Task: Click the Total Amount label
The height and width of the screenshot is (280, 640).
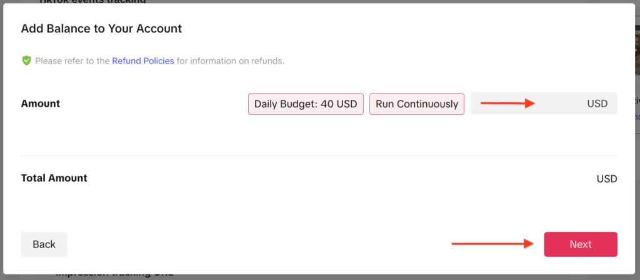Action: pos(54,178)
